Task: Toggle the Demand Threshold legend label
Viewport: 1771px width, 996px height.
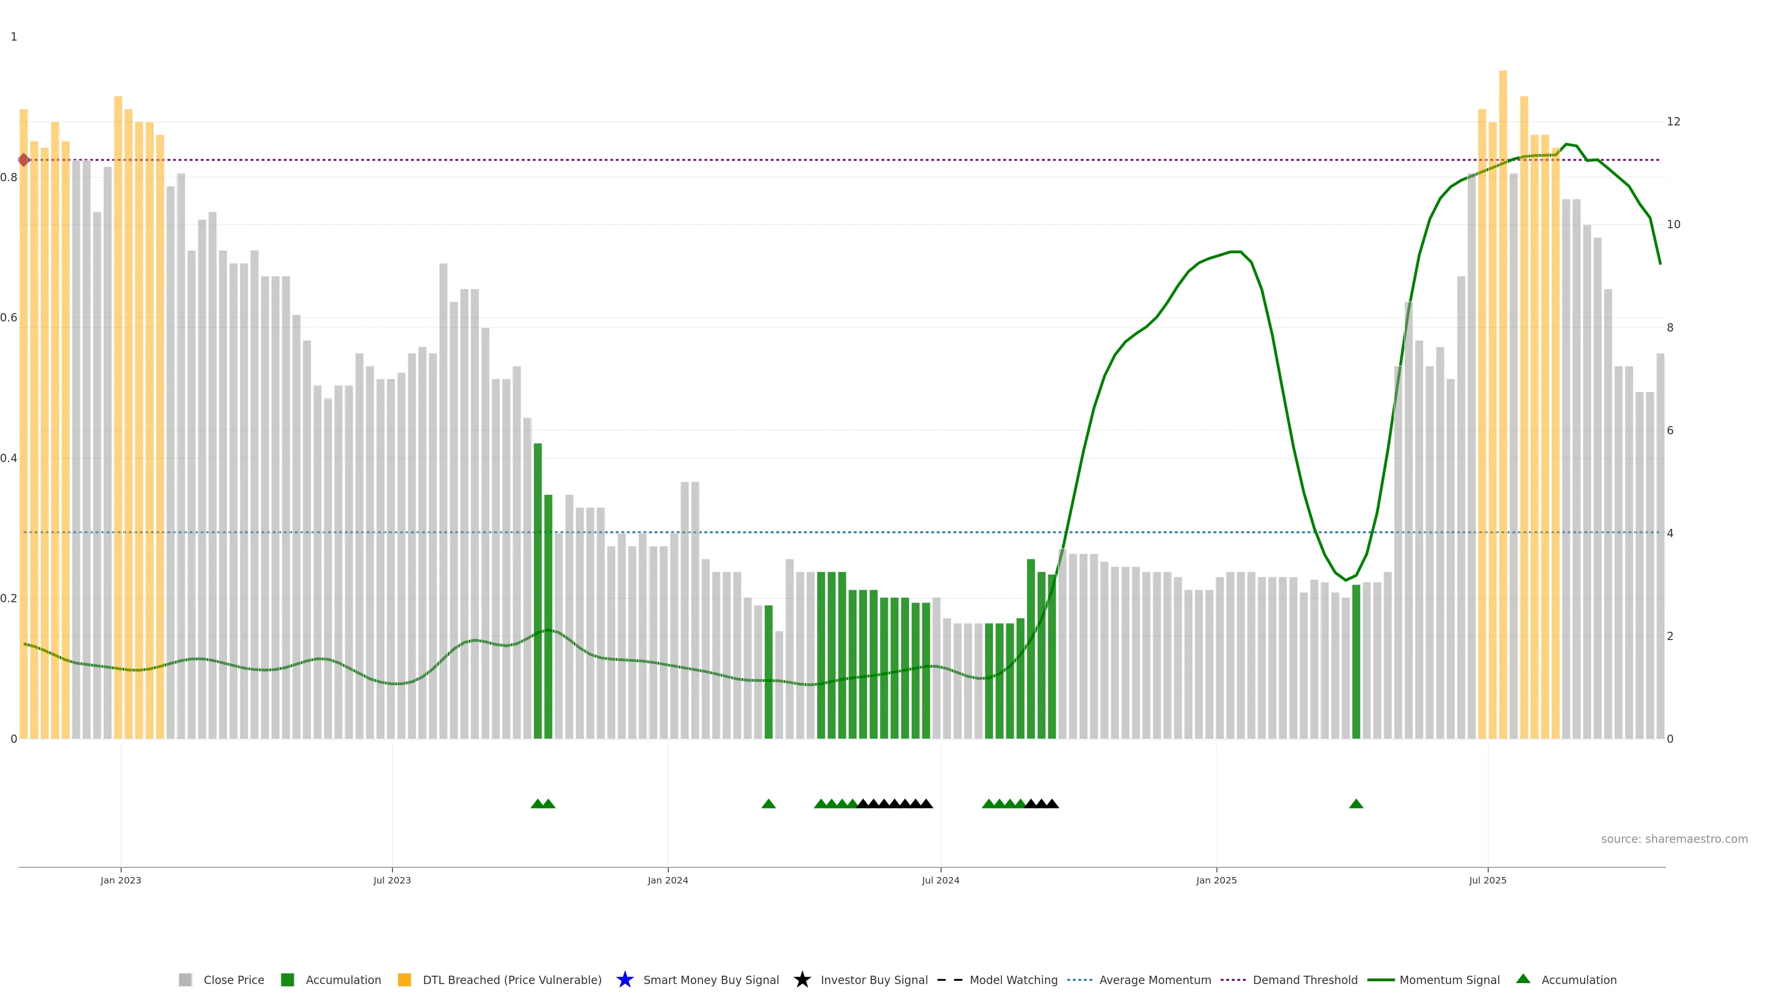Action: point(1305,979)
